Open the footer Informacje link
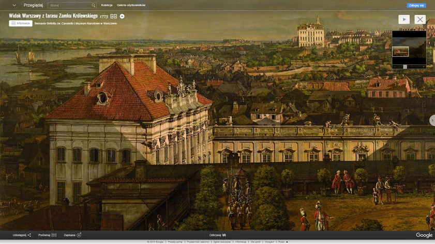The height and width of the screenshot is (244, 435). 241,242
